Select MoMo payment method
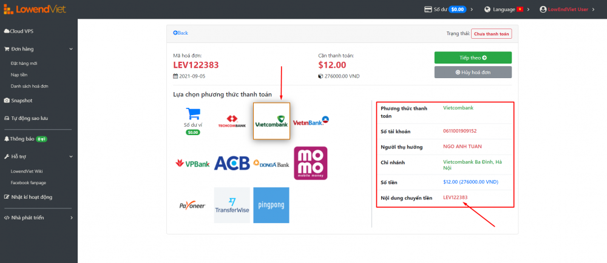This screenshot has width=607, height=263. 310,164
